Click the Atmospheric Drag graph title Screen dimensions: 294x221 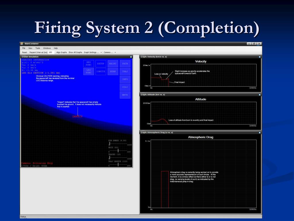pos(201,137)
